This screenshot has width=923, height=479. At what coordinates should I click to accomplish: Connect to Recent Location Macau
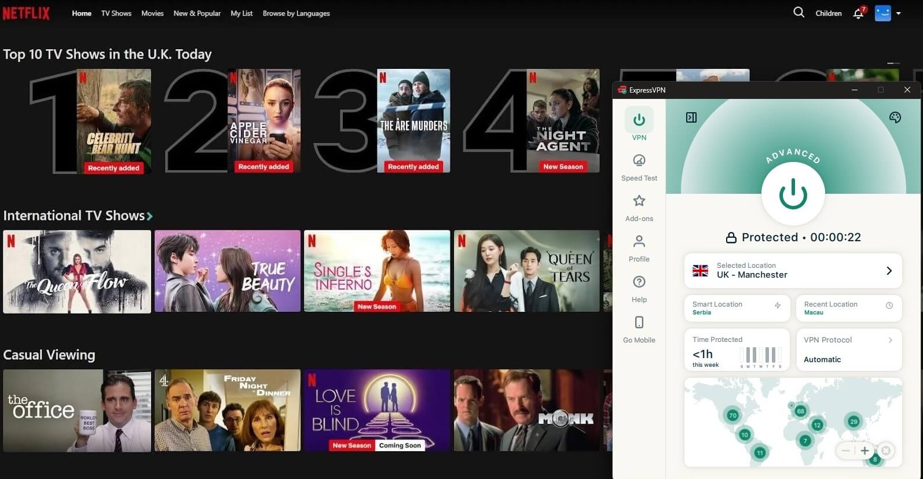point(849,308)
